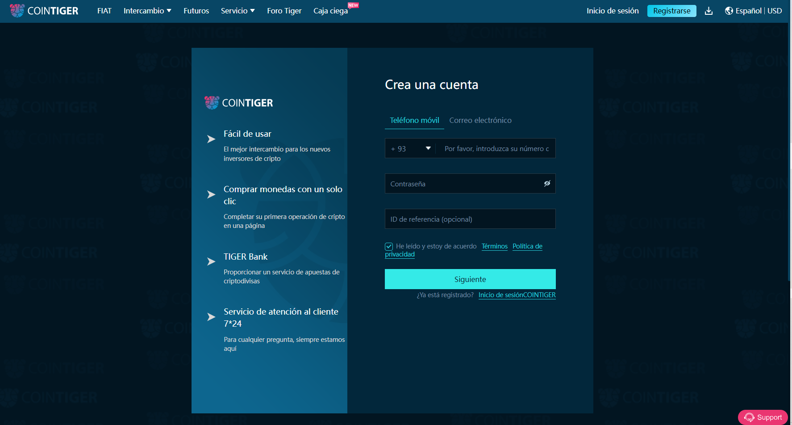Focus the Contraseña password field
Image resolution: width=792 pixels, height=425 pixels.
coord(470,184)
